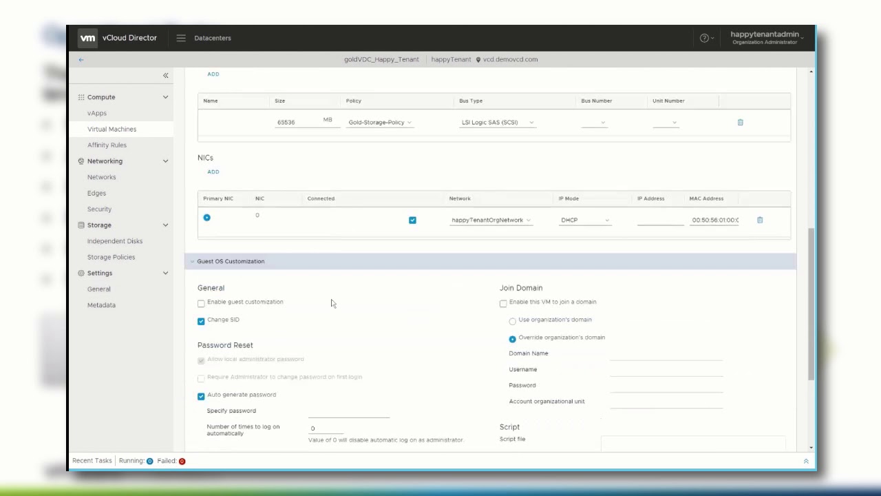The width and height of the screenshot is (881, 496).
Task: Open the Unit Number dropdown
Action: [666, 123]
